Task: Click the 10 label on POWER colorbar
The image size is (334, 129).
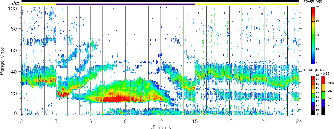Action: pyautogui.click(x=318, y=49)
